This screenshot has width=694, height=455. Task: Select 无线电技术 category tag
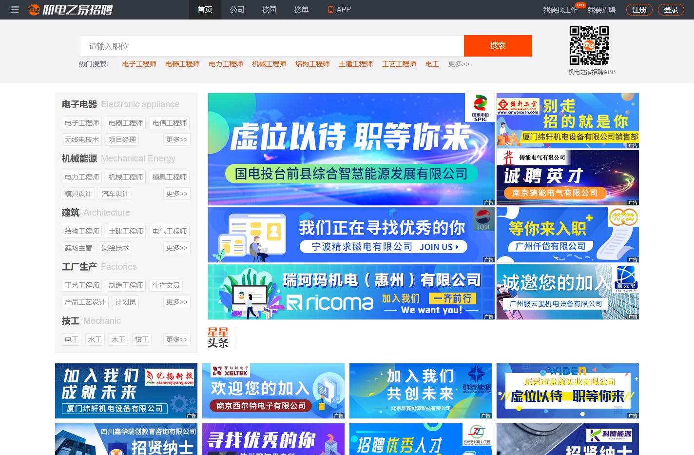click(x=82, y=139)
